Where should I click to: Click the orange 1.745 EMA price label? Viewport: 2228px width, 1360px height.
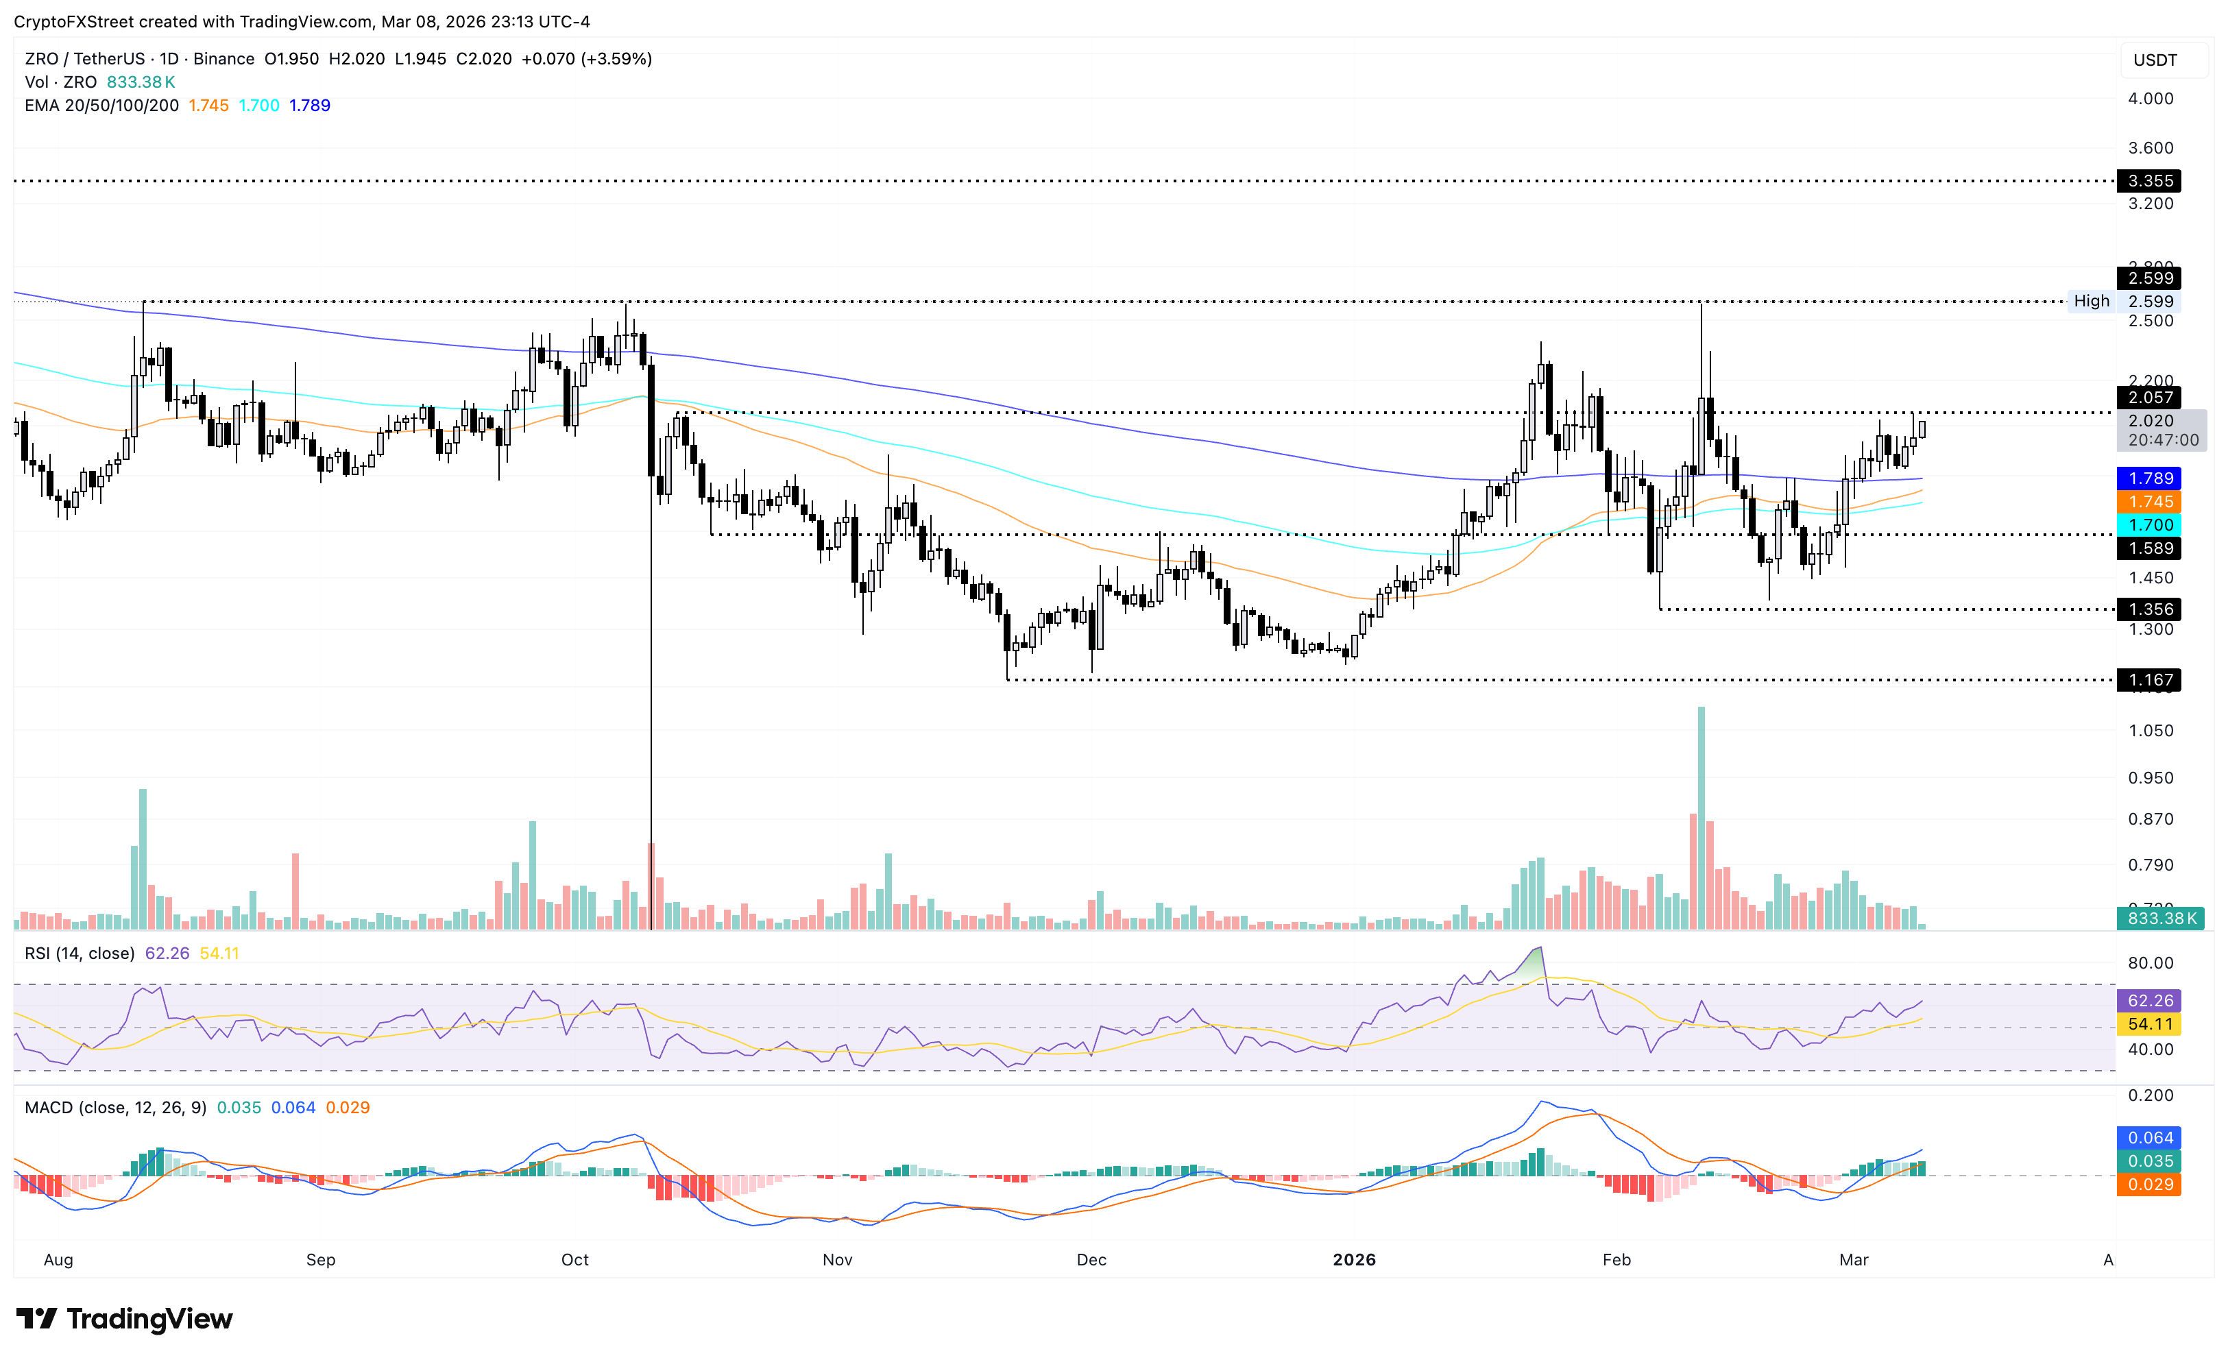pyautogui.click(x=2149, y=502)
